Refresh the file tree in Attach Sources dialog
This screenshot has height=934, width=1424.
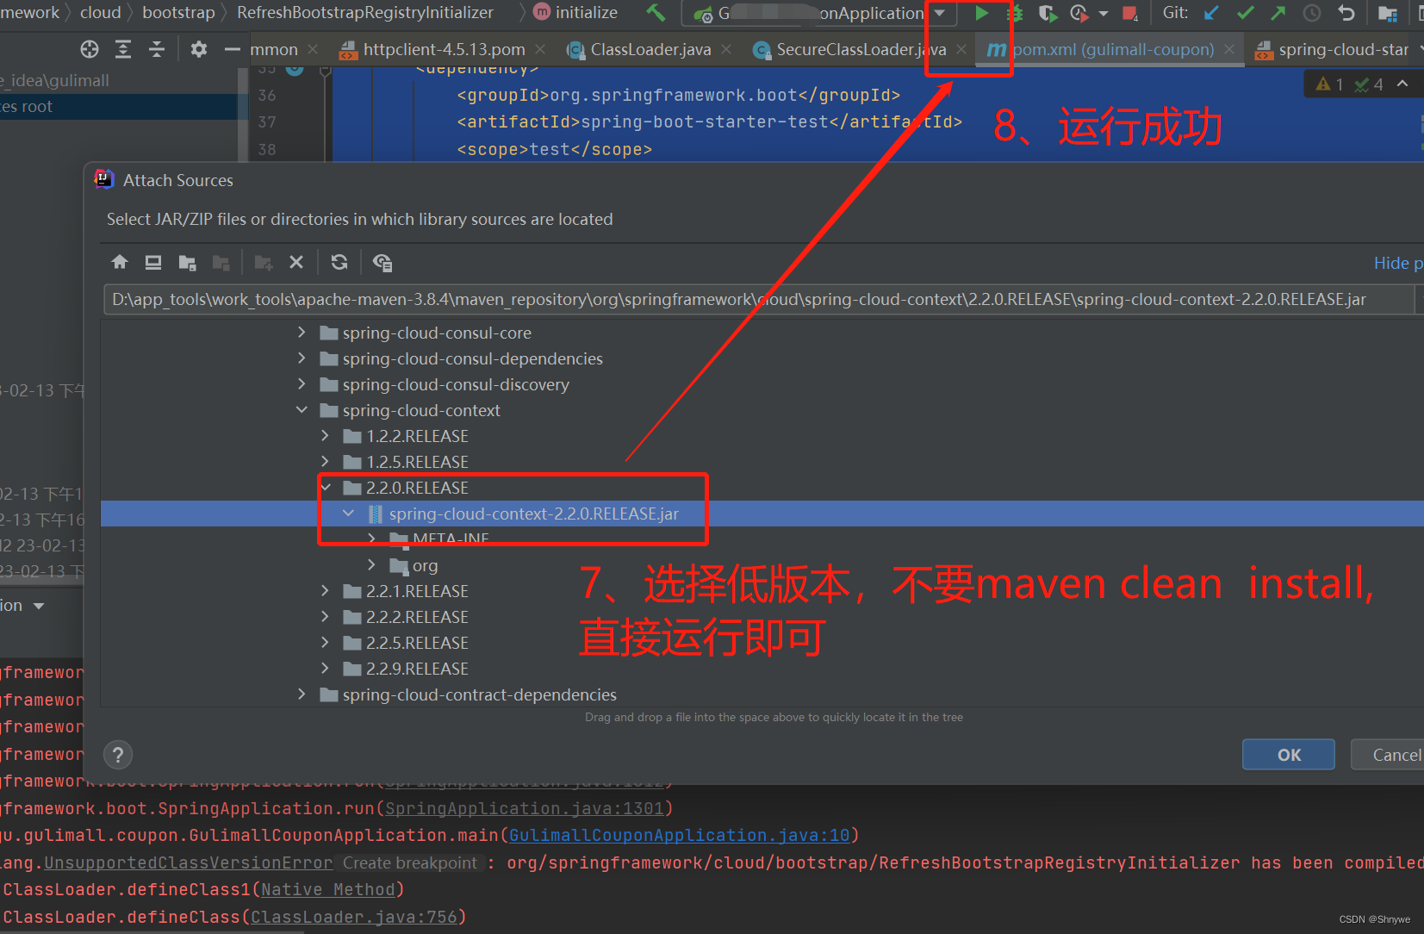[x=339, y=262]
